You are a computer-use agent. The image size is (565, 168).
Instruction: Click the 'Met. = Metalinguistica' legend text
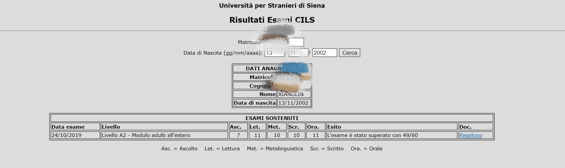pyautogui.click(x=275, y=149)
